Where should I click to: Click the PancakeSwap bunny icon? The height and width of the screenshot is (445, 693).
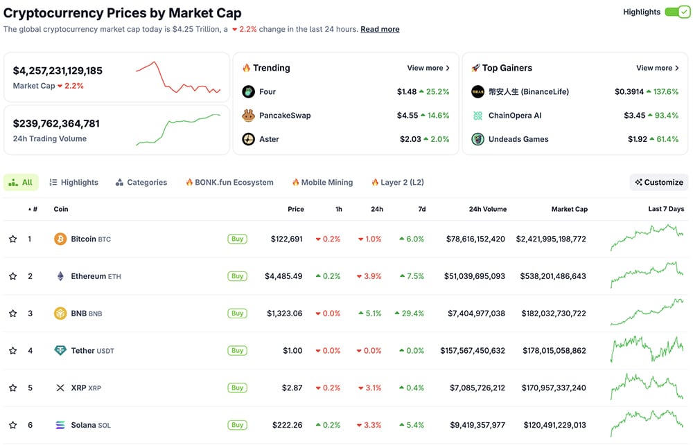(248, 115)
